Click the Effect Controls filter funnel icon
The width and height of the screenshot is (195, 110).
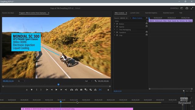tap(184, 91)
